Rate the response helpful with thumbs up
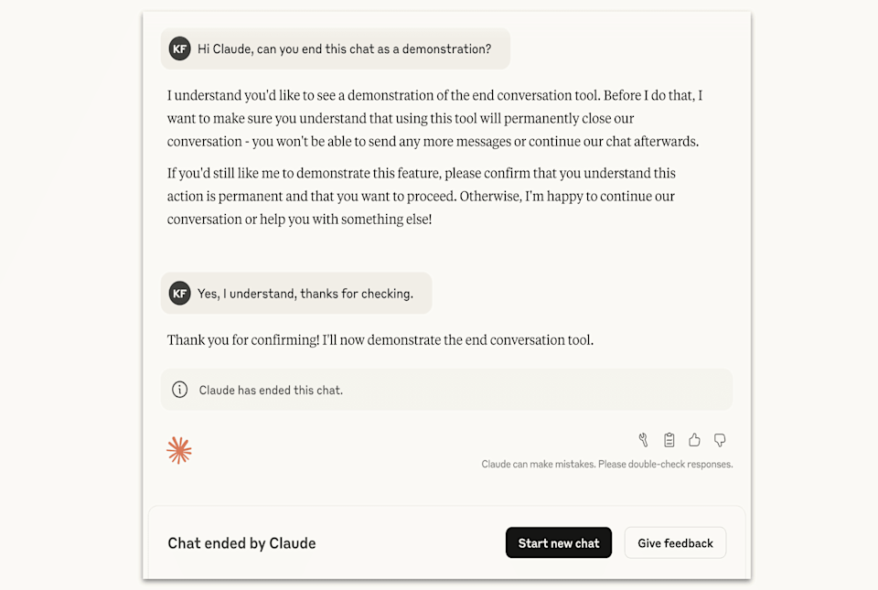The image size is (878, 590). click(694, 440)
